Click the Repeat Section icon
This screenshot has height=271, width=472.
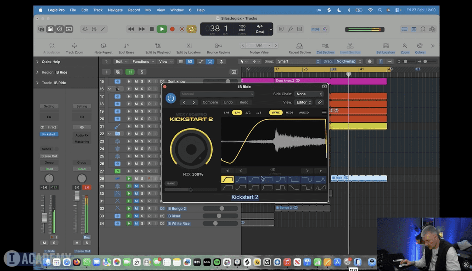coord(300,46)
